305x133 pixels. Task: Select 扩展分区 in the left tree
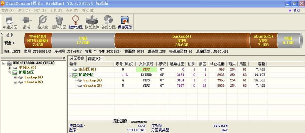click(26, 72)
